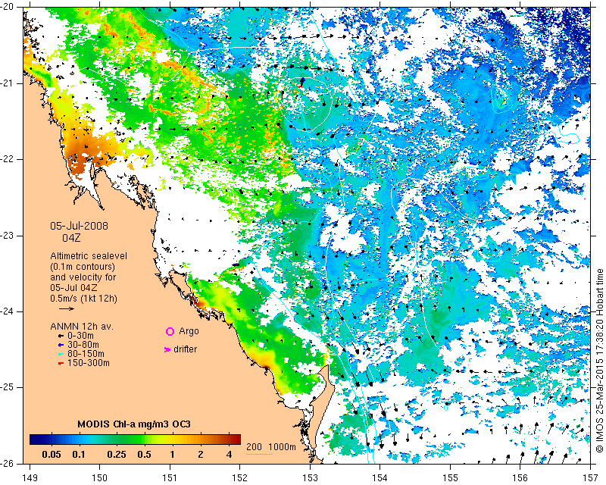
Task: Click longitude axis label '157'
Action: tap(591, 478)
